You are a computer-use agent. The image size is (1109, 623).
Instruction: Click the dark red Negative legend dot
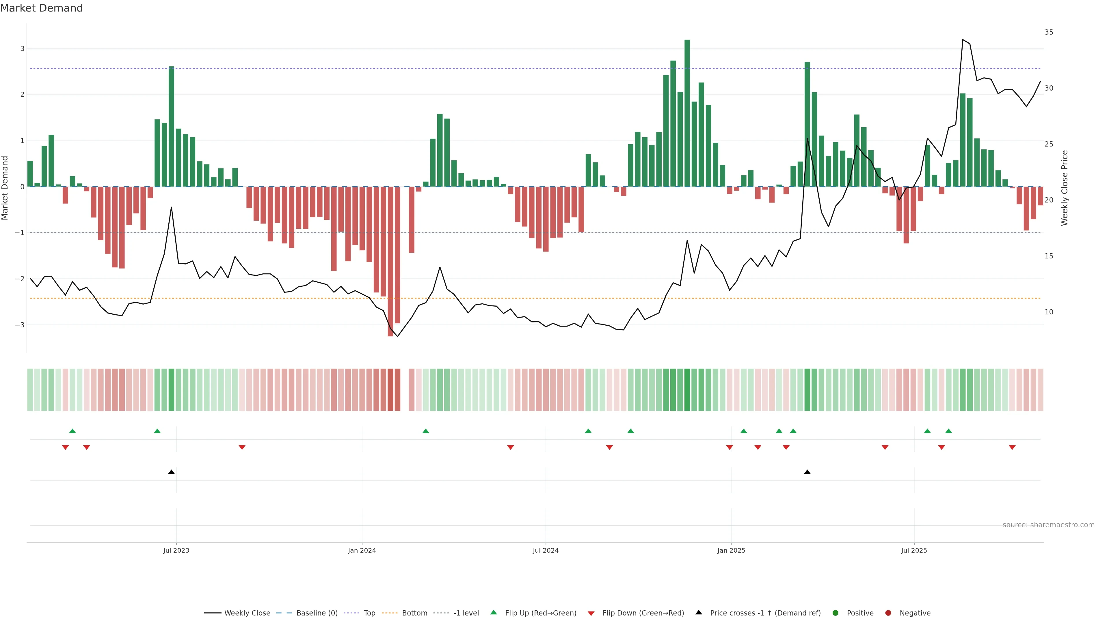click(888, 613)
